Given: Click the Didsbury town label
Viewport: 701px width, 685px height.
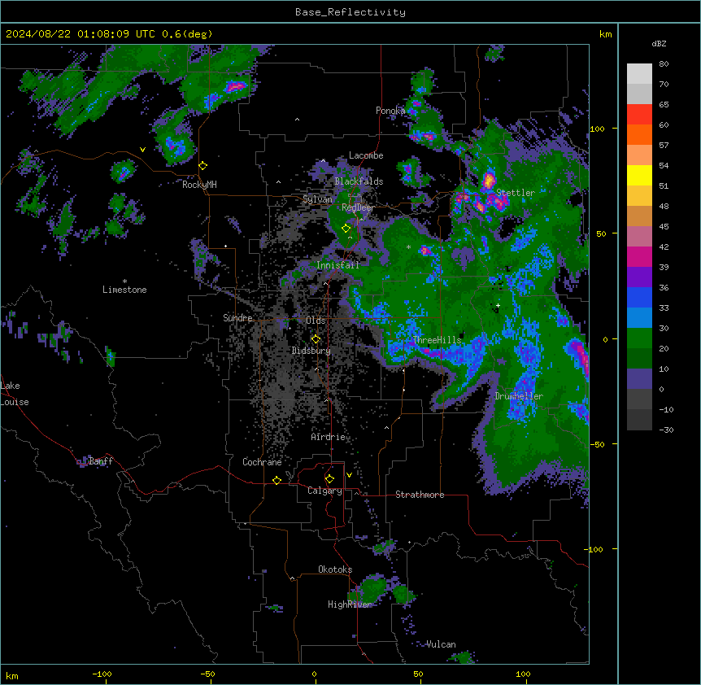Looking at the screenshot, I should pos(311,351).
